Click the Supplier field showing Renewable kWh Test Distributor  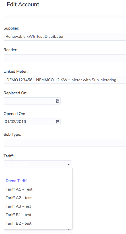click(65, 37)
